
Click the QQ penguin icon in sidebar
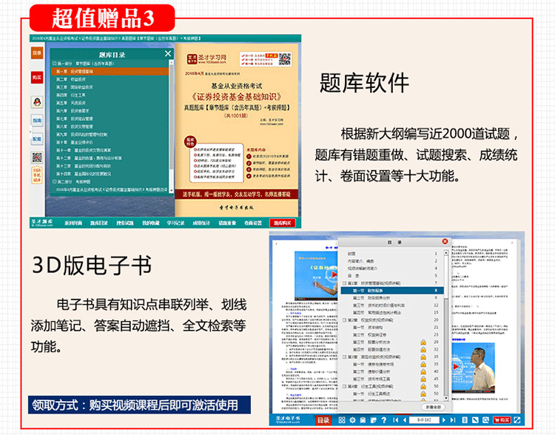pyautogui.click(x=37, y=101)
